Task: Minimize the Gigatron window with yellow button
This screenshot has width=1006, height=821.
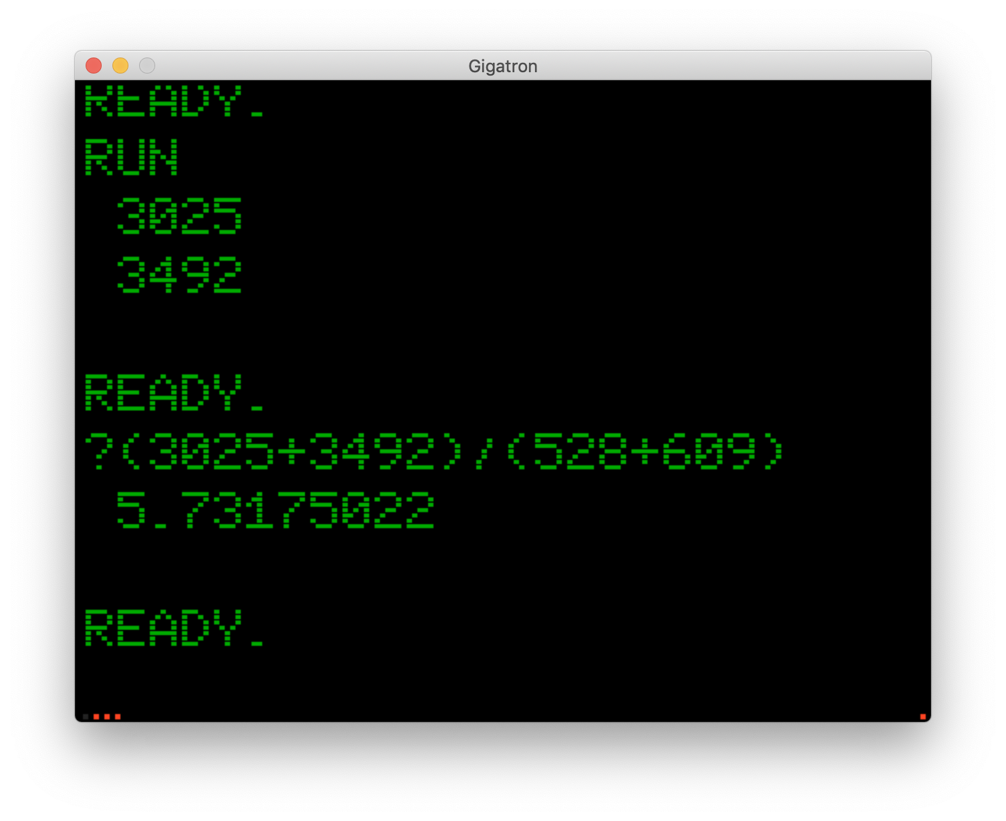Action: pyautogui.click(x=120, y=66)
